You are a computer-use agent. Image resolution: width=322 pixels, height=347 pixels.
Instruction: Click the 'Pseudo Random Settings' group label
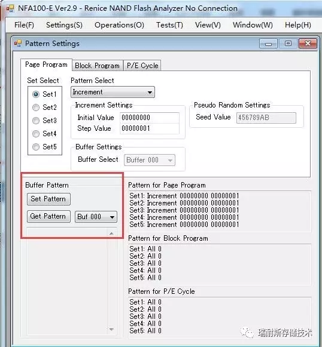pyautogui.click(x=232, y=105)
